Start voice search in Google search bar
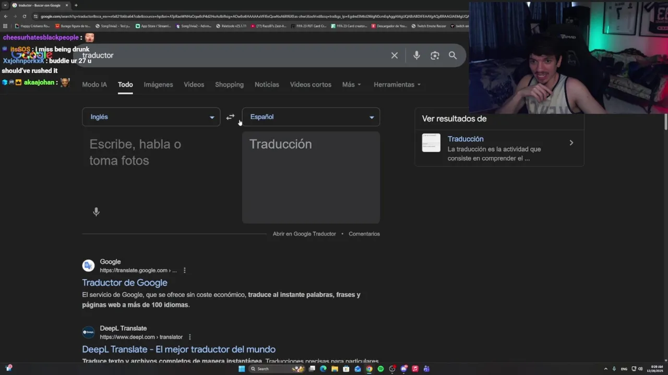The height and width of the screenshot is (375, 668). point(416,55)
